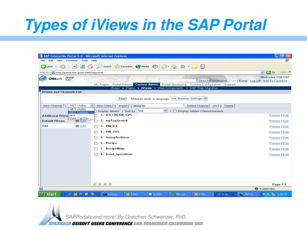Switch to Portal Admin tab
Viewport: 307px width, 230px height.
122,84
